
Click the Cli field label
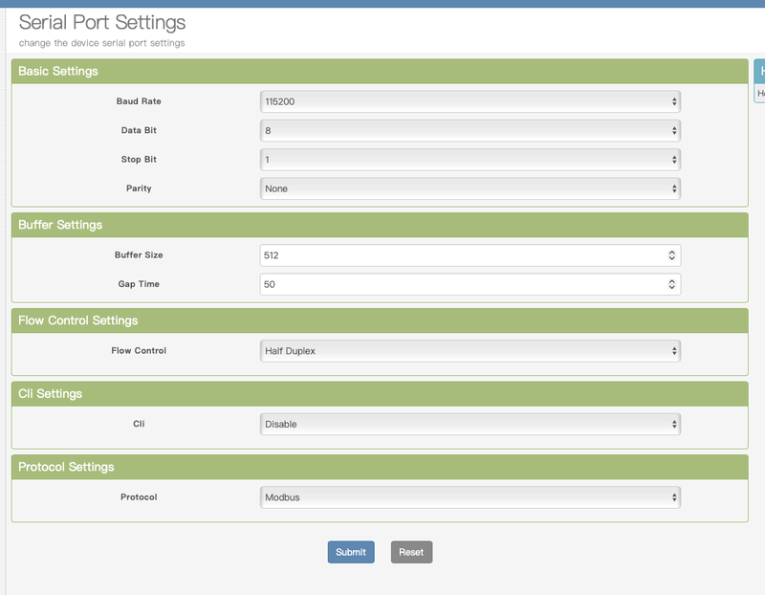(x=139, y=424)
